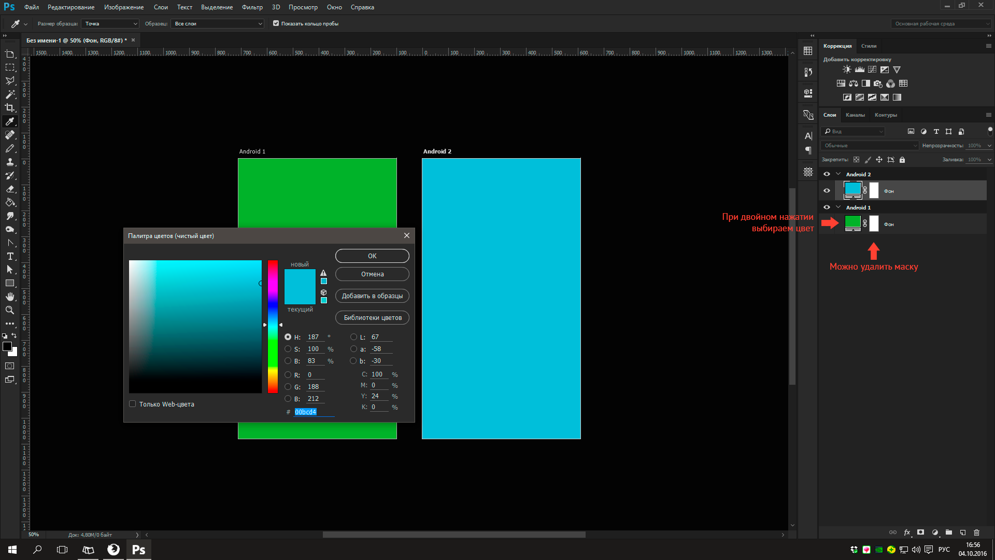Select the Eyedropper tool in toolbar
Image resolution: width=995 pixels, height=560 pixels.
pos(10,121)
